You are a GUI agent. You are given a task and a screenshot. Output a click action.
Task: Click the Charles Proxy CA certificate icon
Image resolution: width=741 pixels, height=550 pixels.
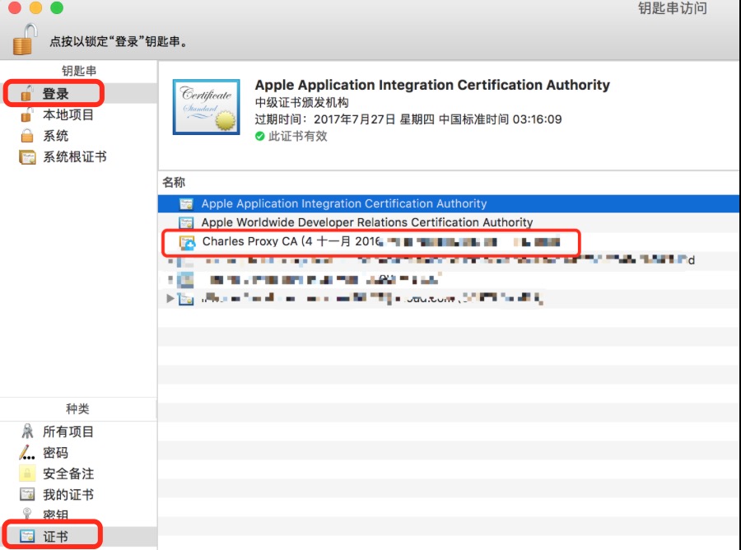(187, 242)
